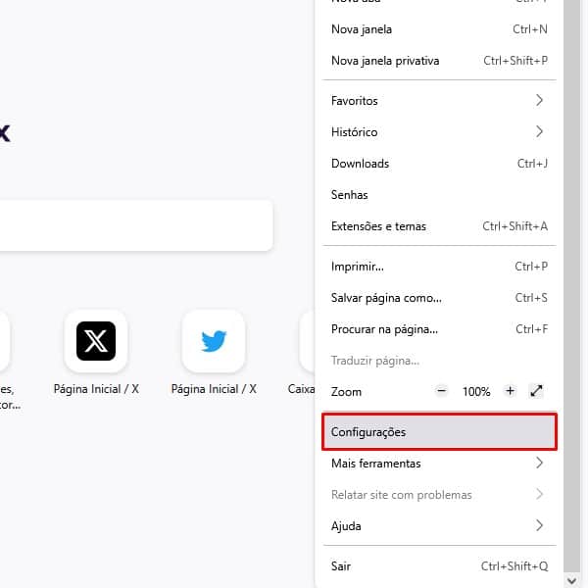Select Sair to quit browser

coord(439,565)
